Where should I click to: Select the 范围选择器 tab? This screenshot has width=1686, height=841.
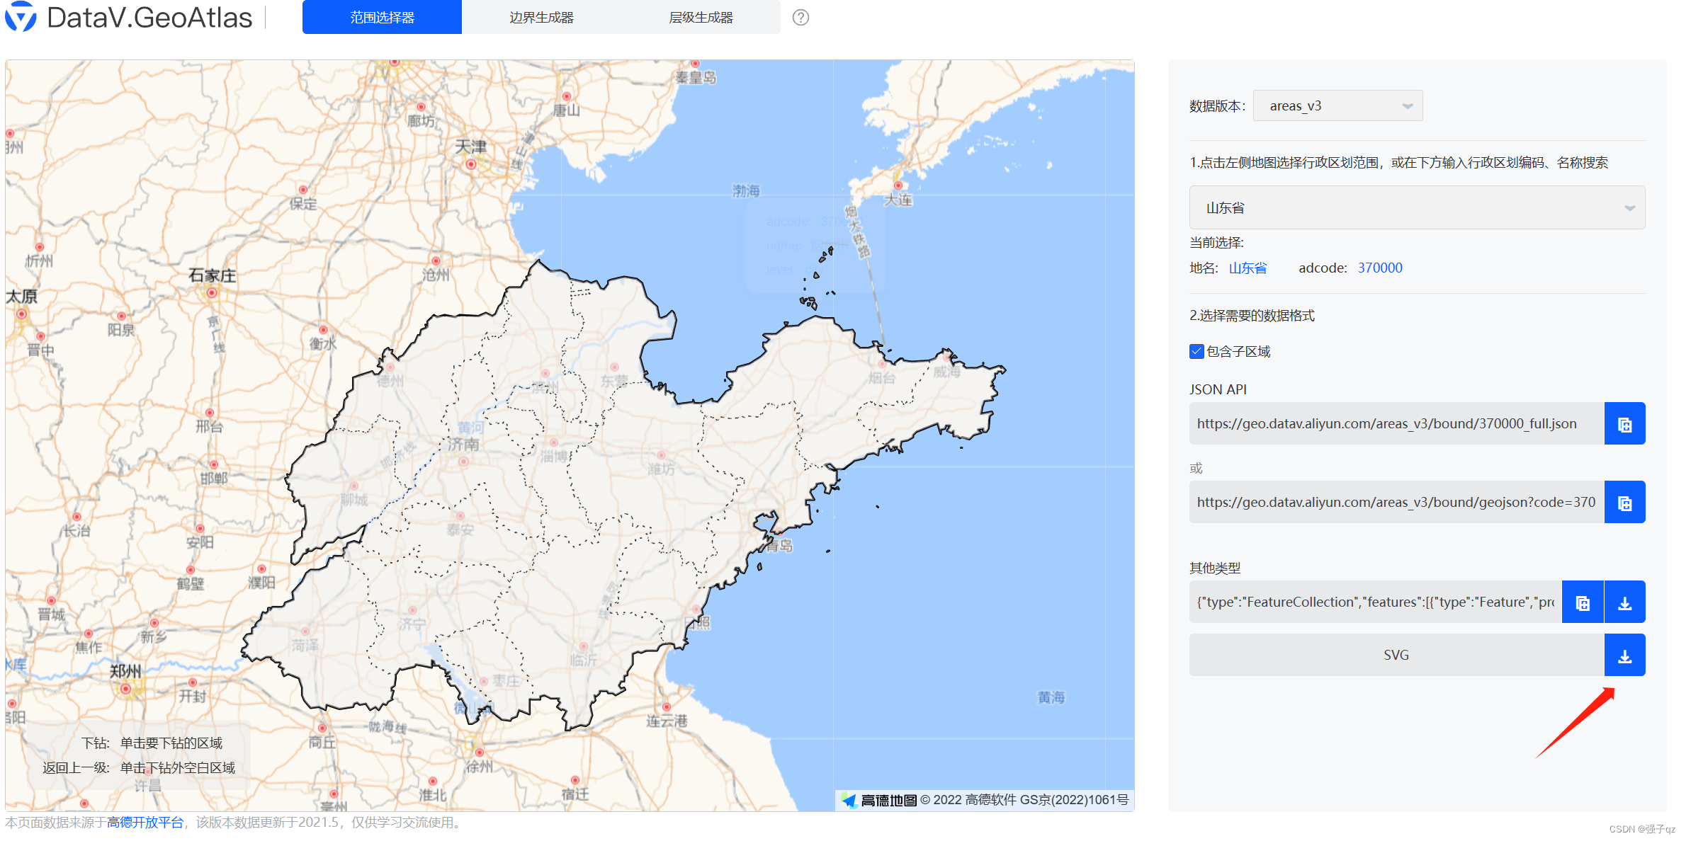382,18
